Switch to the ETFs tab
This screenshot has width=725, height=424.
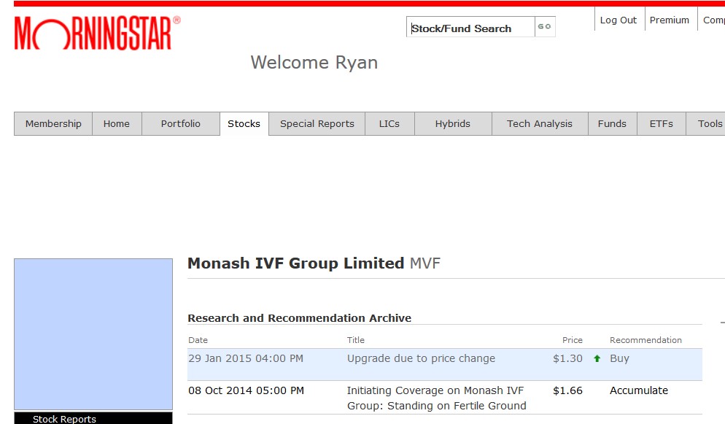pos(662,124)
